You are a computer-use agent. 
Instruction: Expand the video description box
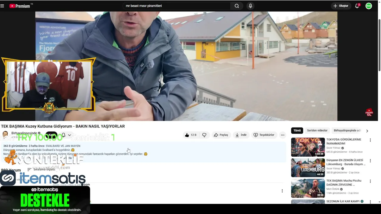143,152
